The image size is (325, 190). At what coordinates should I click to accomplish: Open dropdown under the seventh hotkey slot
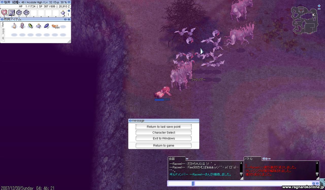(x=48, y=17)
